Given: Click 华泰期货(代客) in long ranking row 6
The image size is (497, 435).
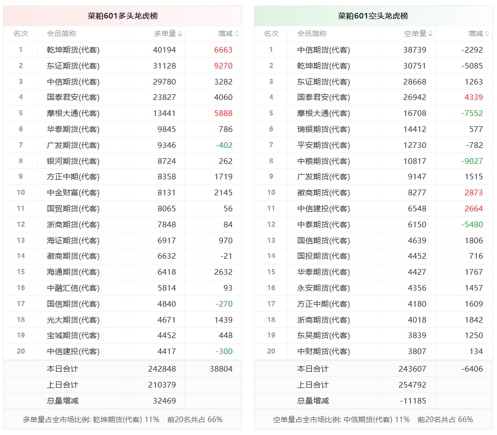Looking at the screenshot, I should pyautogui.click(x=73, y=129).
